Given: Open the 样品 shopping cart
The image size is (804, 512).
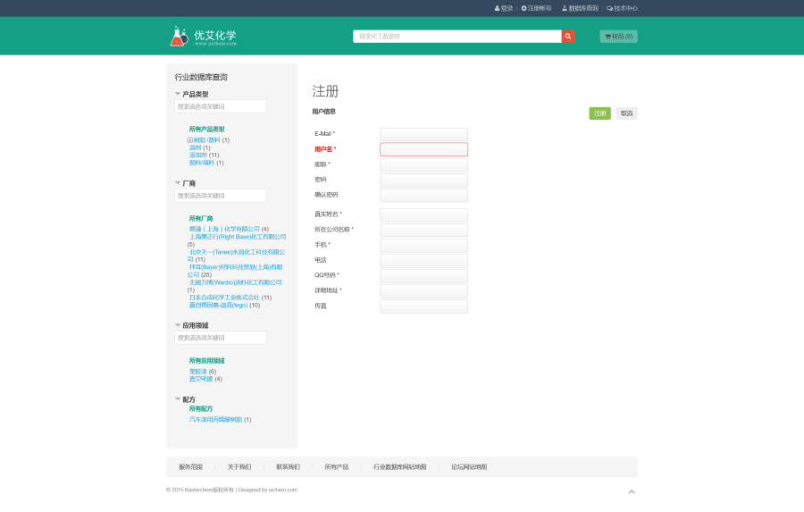Looking at the screenshot, I should coord(618,37).
